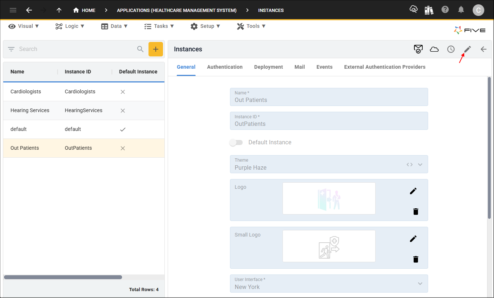Viewport: 494px width, 298px height.
Task: Click the Edit pencil icon in Instances header
Action: (x=468, y=49)
